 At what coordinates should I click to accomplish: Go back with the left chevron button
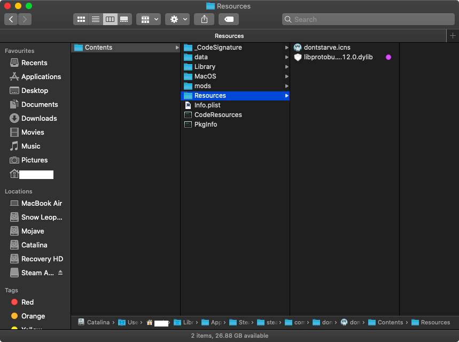11,19
